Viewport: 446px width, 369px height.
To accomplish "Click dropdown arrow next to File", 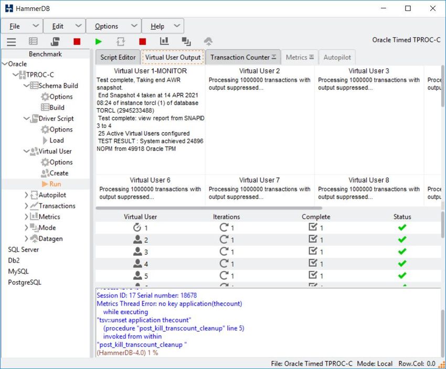I will click(x=36, y=26).
